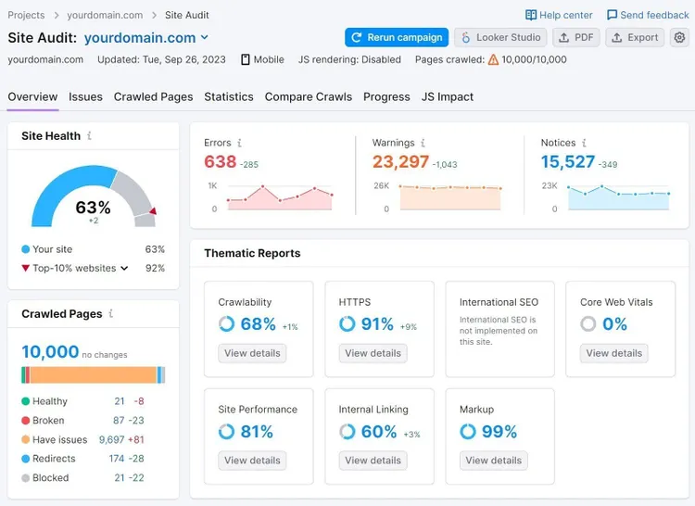Click the Site Health info icon

click(89, 135)
